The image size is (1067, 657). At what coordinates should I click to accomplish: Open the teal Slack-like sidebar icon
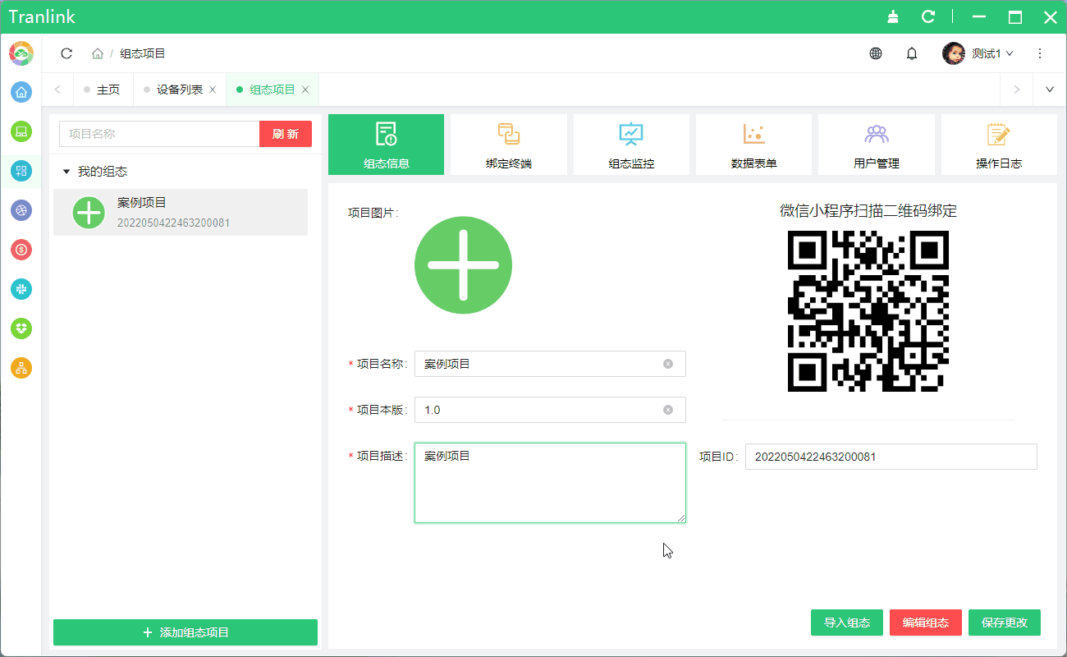(x=21, y=289)
